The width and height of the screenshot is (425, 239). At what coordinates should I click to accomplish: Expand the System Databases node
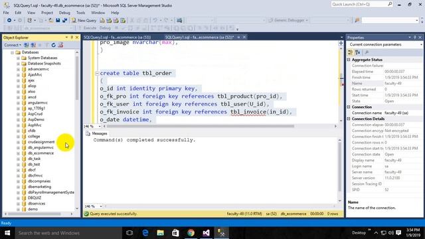tap(18, 58)
